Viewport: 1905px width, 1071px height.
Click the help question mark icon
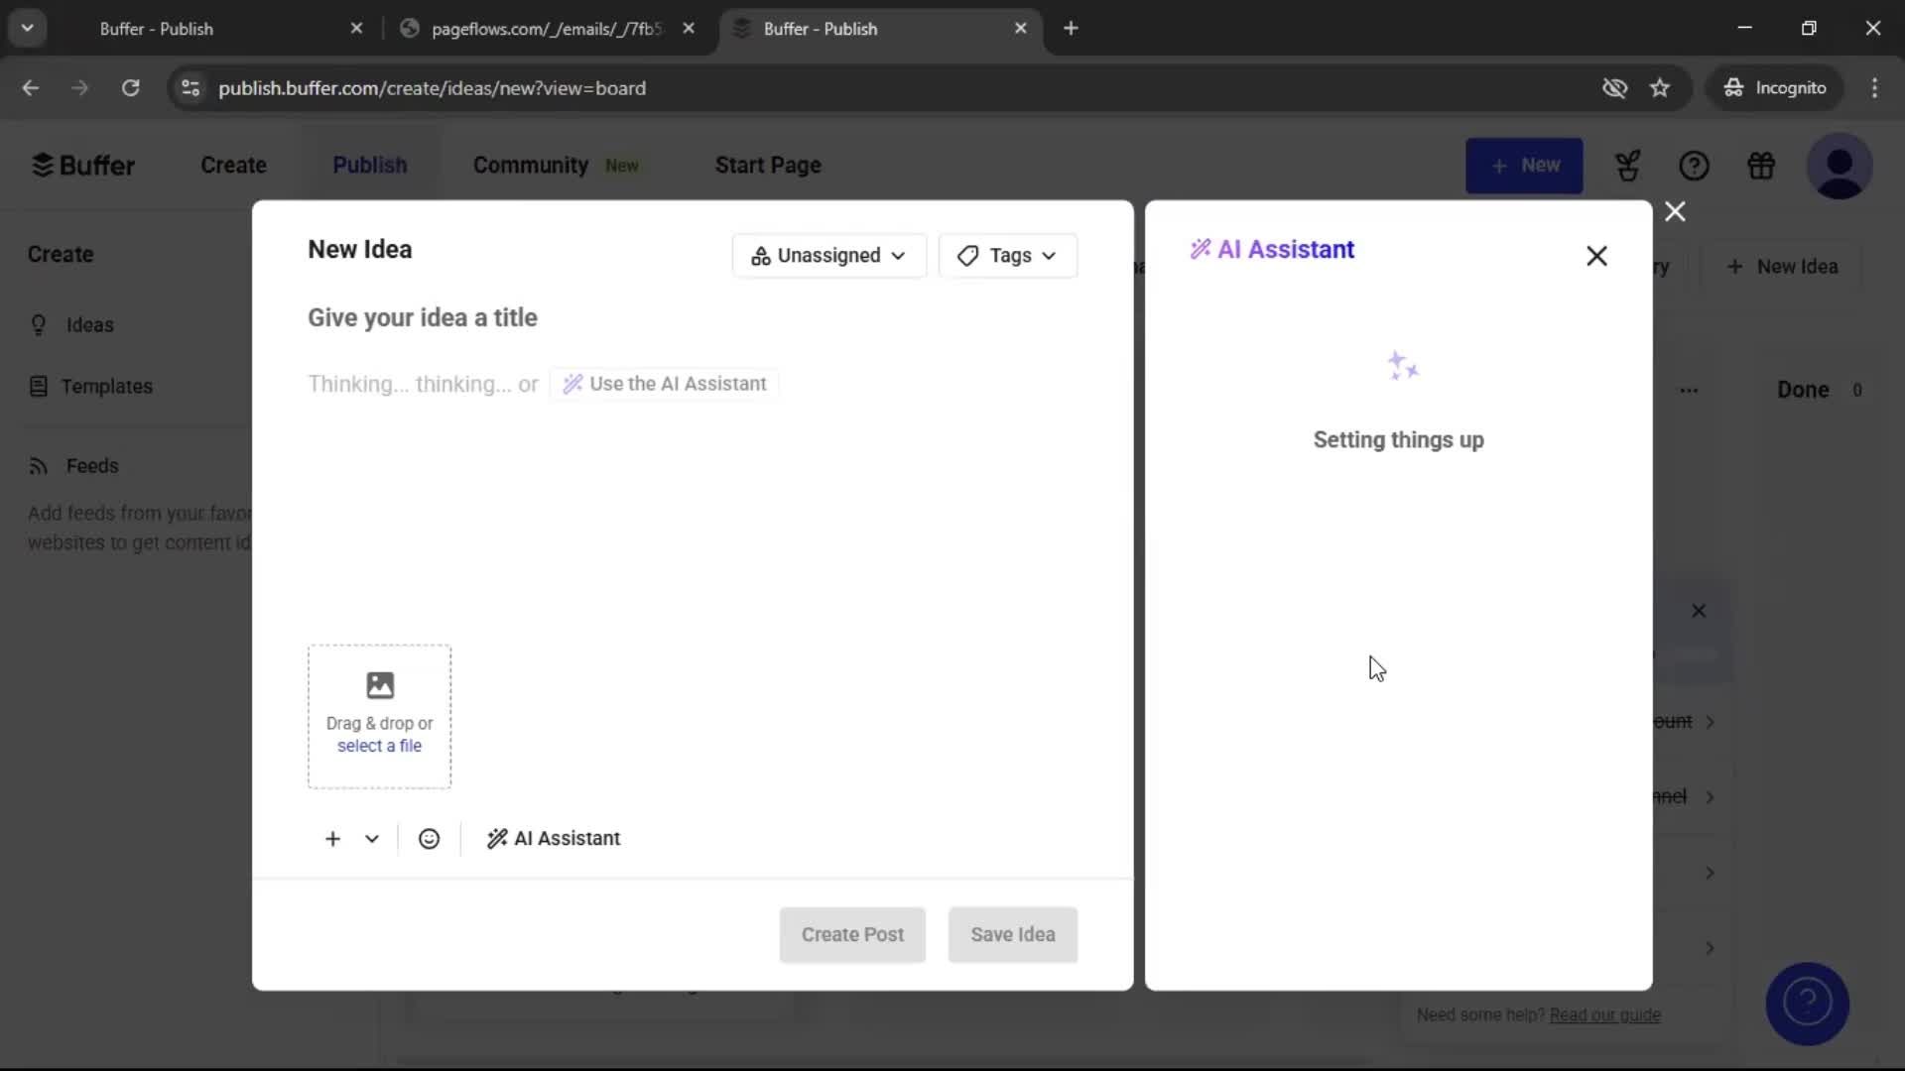(x=1695, y=166)
